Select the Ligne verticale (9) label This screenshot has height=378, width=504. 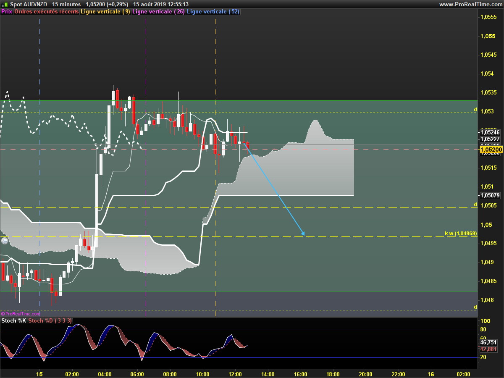click(x=105, y=12)
